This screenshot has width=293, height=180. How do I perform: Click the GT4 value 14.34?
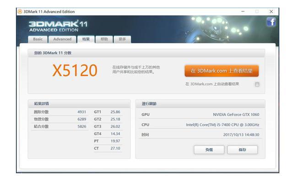tap(115, 134)
